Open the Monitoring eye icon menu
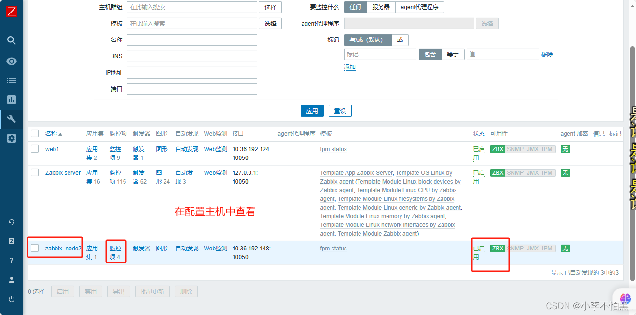Viewport: 636px width, 315px height. coord(12,61)
